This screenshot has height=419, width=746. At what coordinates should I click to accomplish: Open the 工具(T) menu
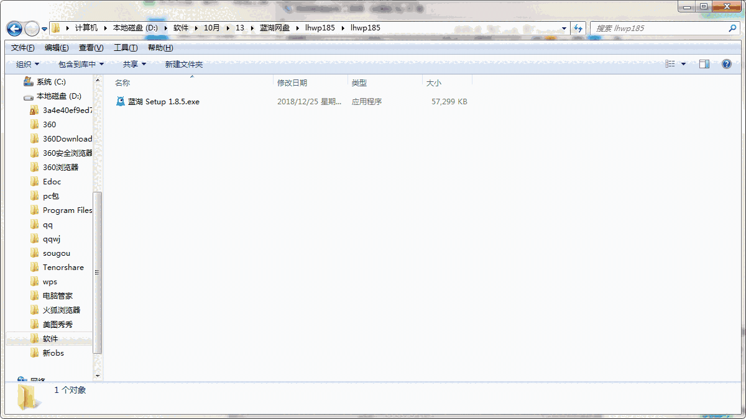pyautogui.click(x=126, y=48)
